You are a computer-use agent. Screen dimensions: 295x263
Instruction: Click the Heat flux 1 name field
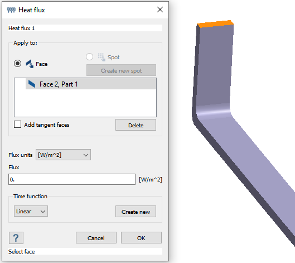click(x=85, y=28)
